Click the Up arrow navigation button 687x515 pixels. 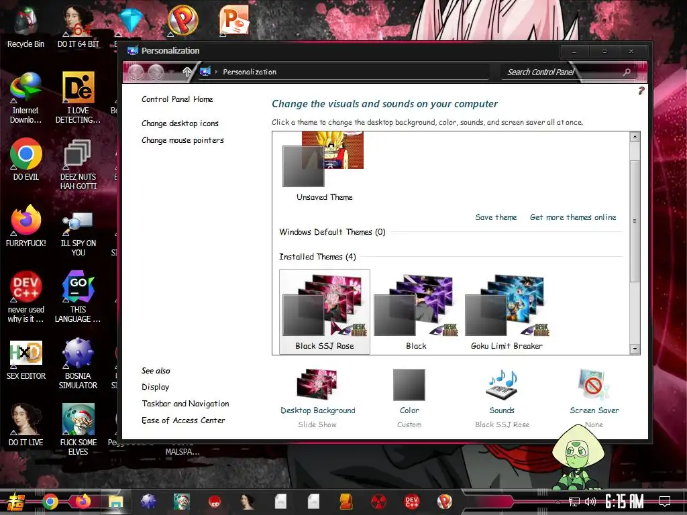click(x=187, y=72)
